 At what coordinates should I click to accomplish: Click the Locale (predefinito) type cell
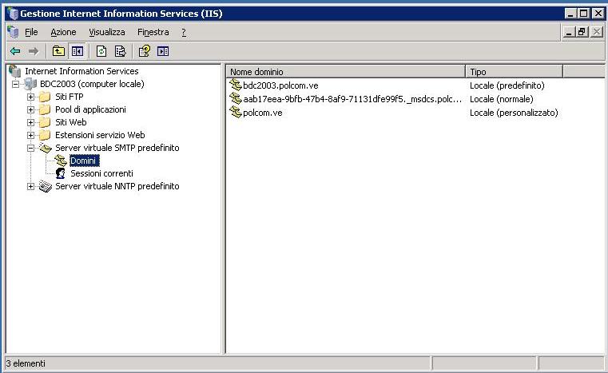[507, 85]
